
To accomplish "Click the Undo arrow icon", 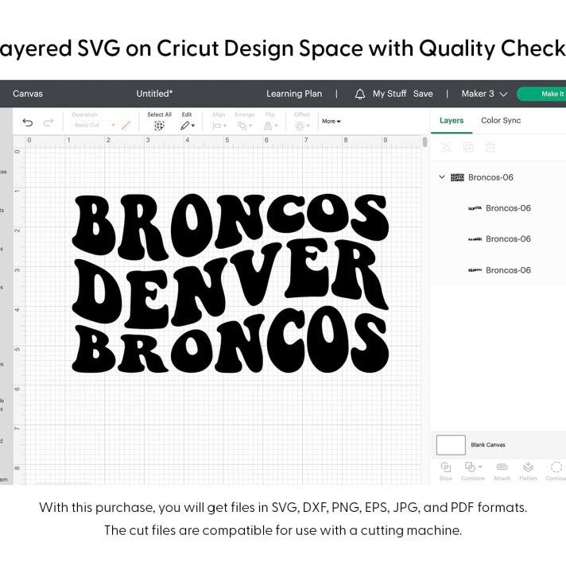I will coord(28,122).
